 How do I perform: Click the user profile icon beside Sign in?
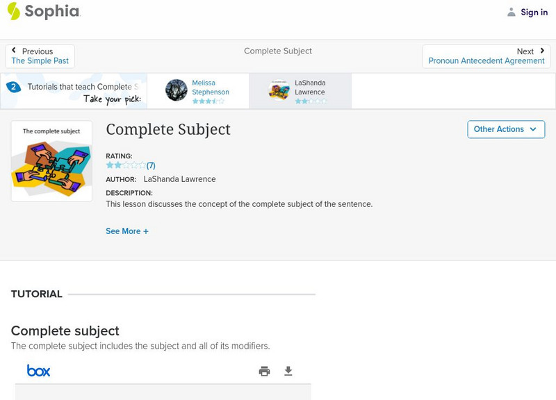512,12
